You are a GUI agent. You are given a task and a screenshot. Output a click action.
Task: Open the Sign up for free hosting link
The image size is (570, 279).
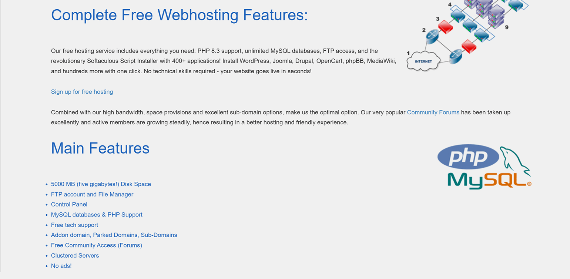[82, 92]
